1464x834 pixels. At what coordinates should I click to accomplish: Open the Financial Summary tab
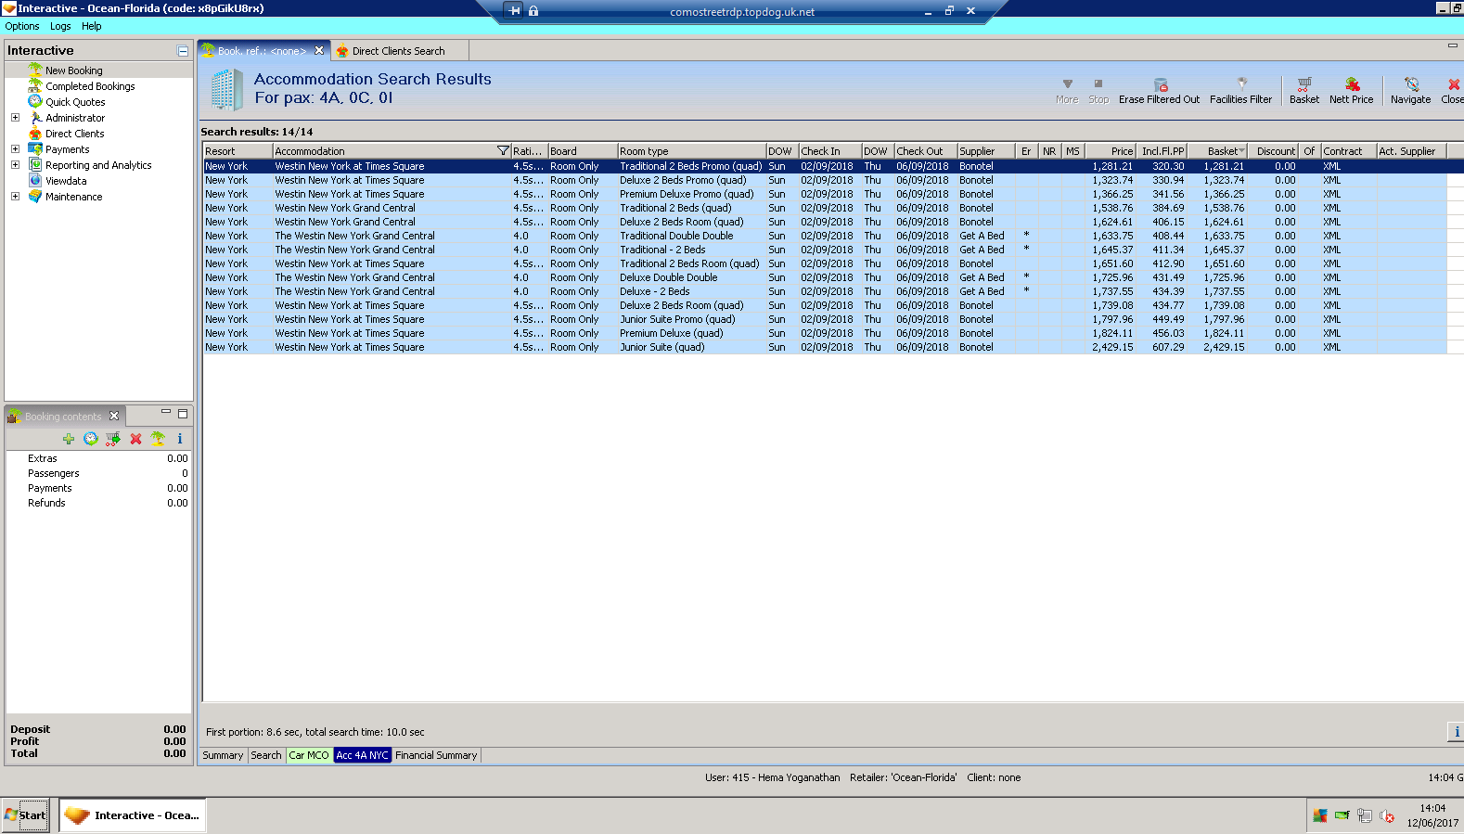(436, 755)
